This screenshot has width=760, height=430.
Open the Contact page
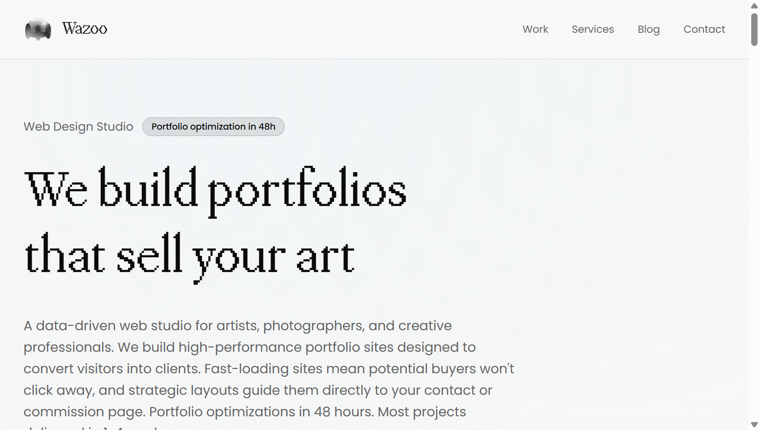(x=704, y=29)
